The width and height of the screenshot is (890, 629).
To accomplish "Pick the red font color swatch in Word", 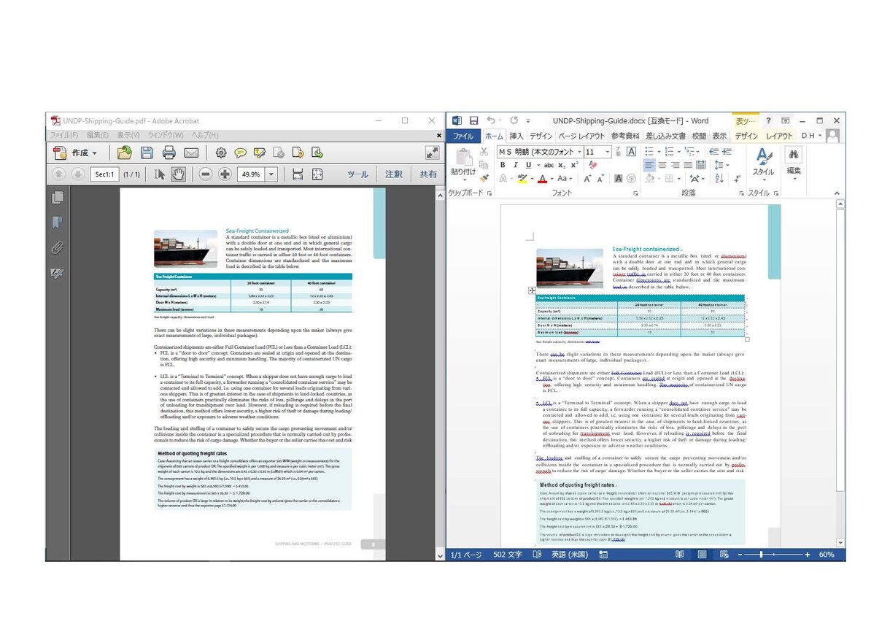I will tap(541, 179).
